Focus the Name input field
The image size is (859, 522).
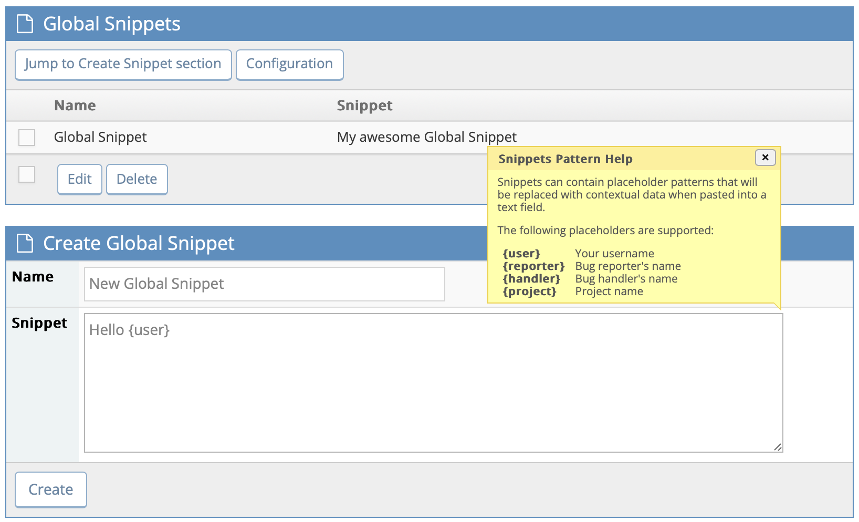(265, 284)
